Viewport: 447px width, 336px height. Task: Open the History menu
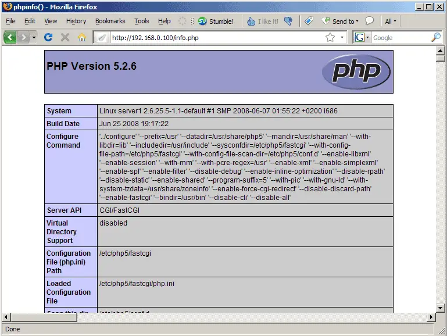click(76, 21)
